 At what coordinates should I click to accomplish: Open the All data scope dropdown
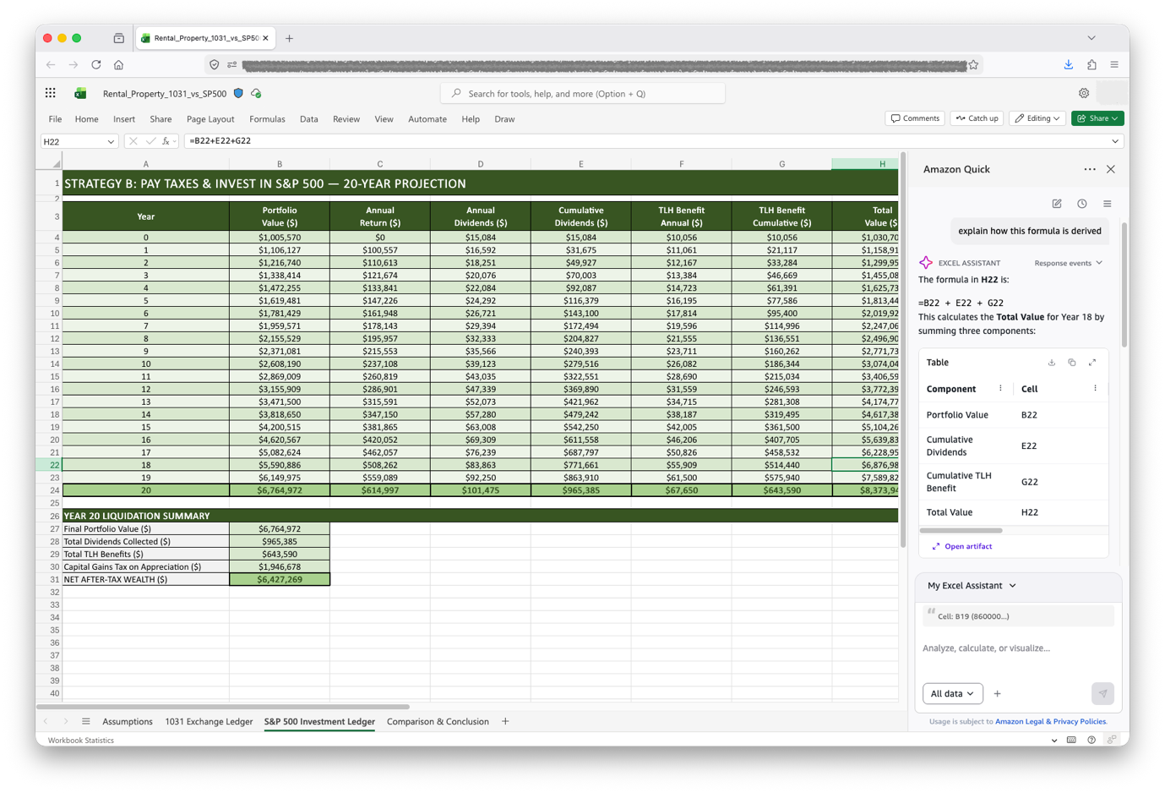(x=952, y=693)
